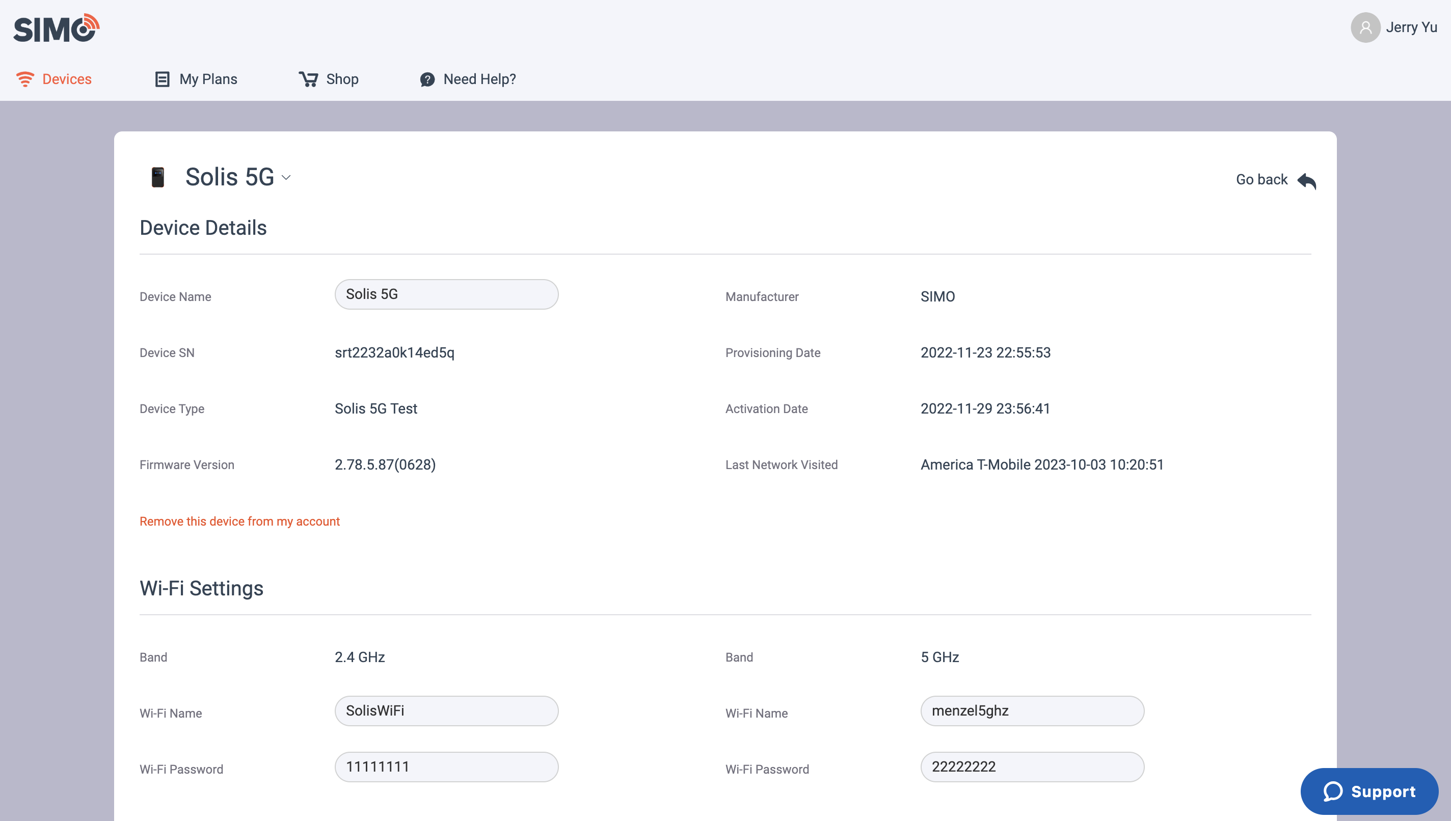Click the Shop cart icon
Viewport: 1451px width, 821px height.
[x=308, y=79]
